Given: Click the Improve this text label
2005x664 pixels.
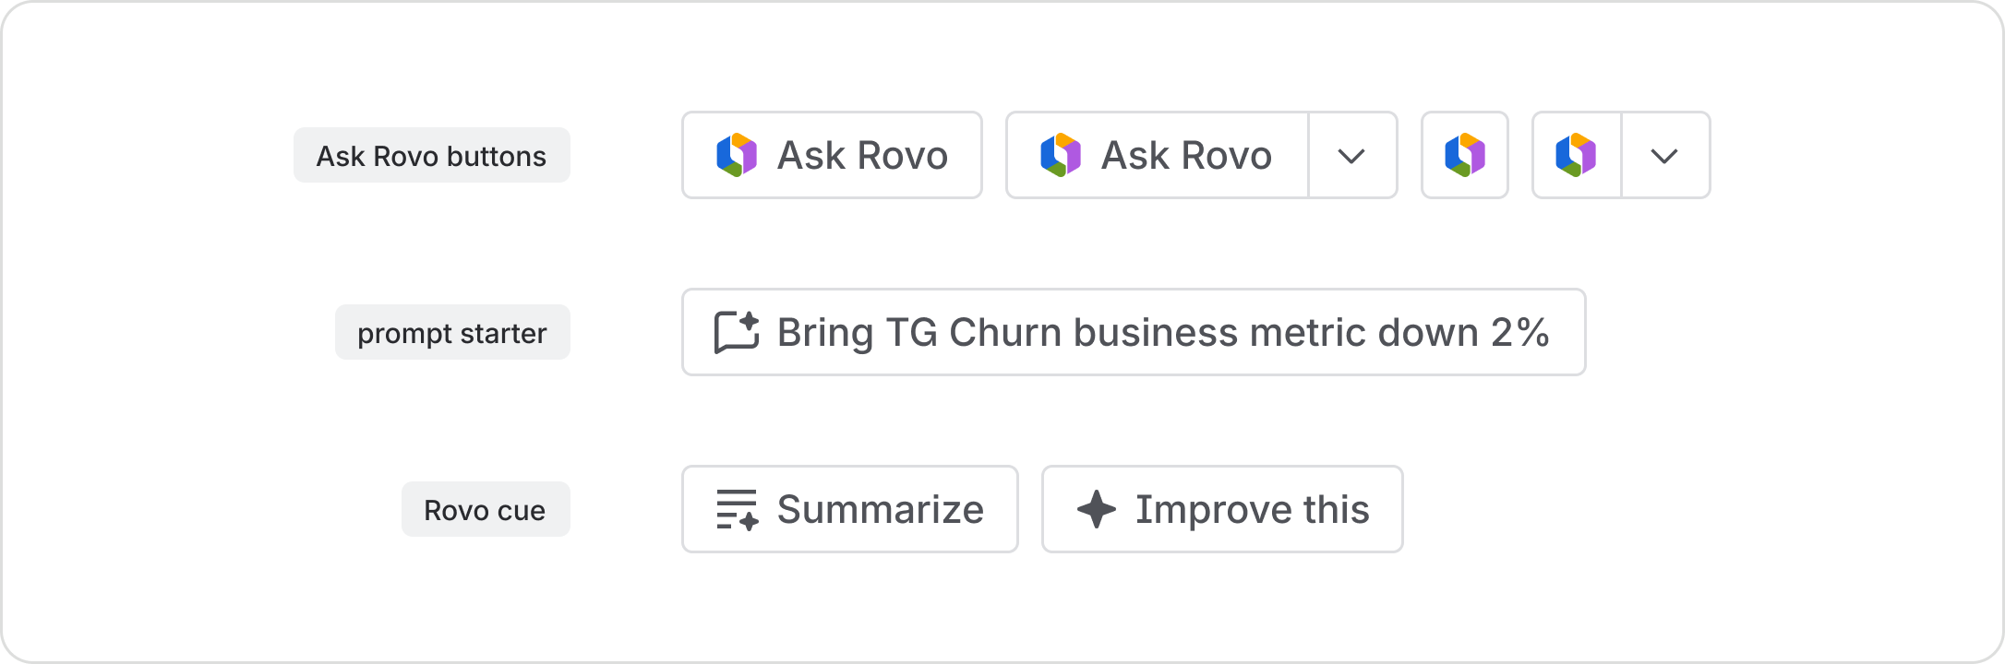Looking at the screenshot, I should pos(1253,509).
